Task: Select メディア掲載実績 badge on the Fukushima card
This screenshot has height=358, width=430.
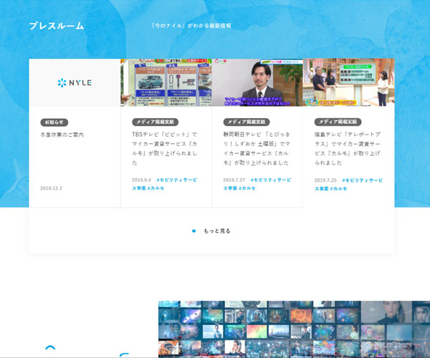Action: point(338,122)
